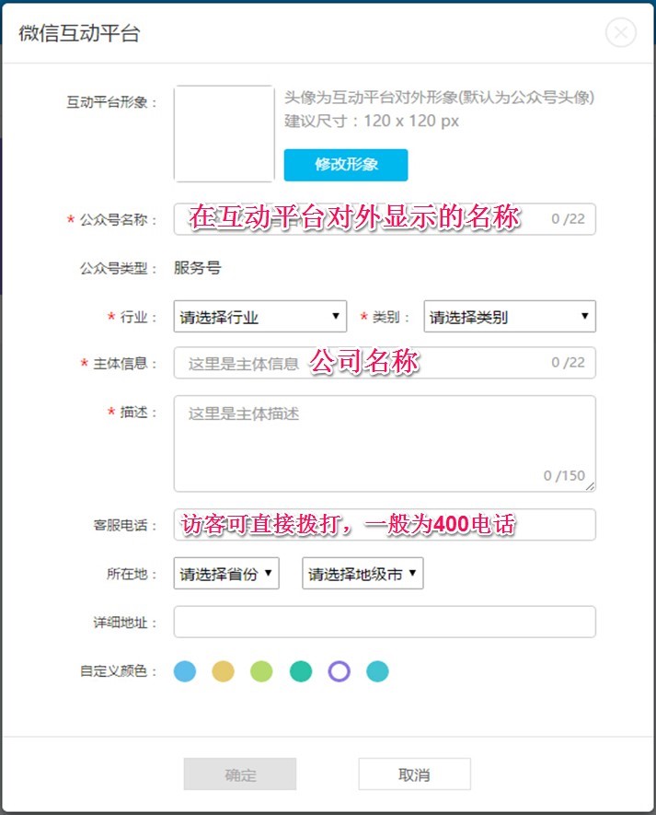Select the purple ring custom color
656x815 pixels.
tap(340, 671)
